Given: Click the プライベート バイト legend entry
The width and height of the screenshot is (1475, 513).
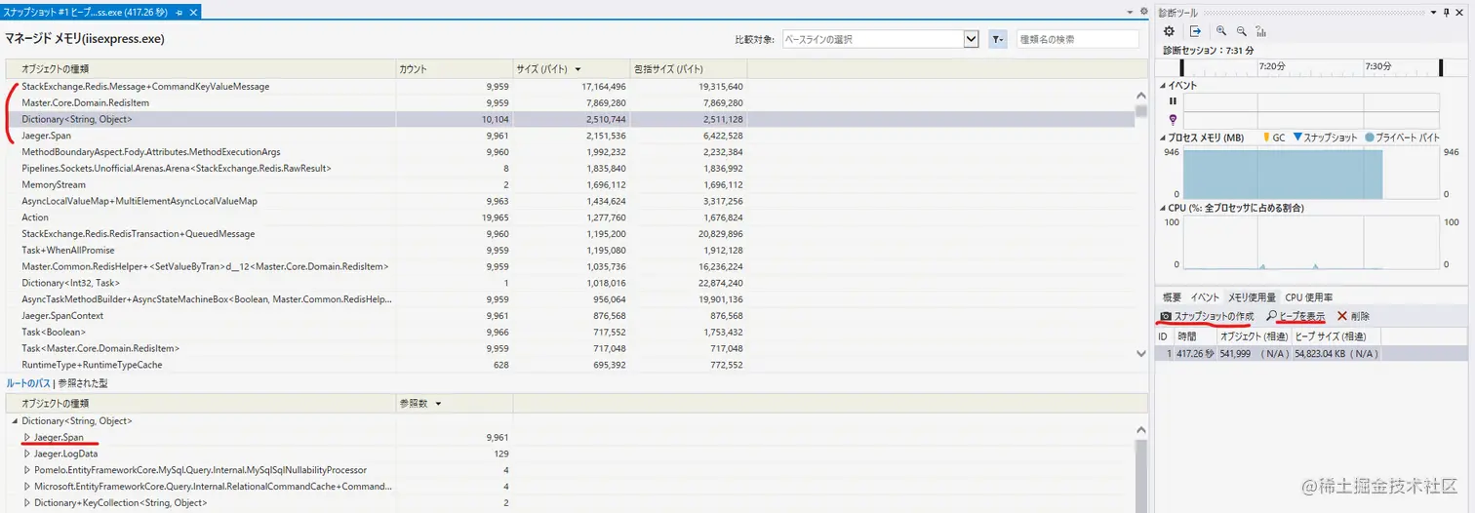Looking at the screenshot, I should pos(1403,138).
